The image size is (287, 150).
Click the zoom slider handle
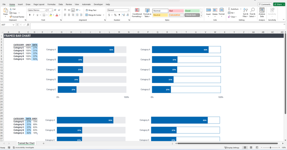coord(270,147)
